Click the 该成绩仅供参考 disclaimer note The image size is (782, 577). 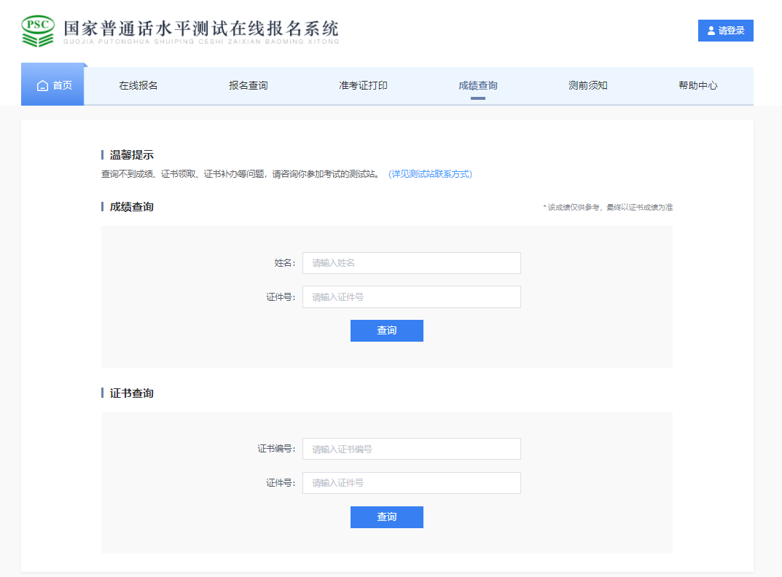click(x=608, y=208)
